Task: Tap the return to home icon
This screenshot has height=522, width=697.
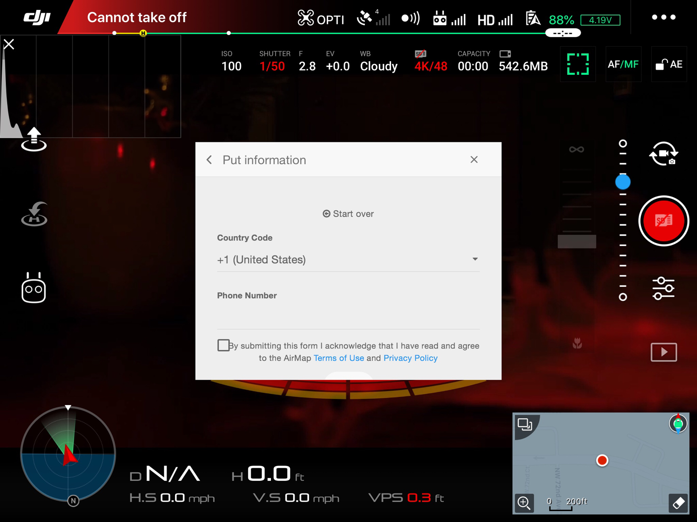Action: tap(34, 214)
